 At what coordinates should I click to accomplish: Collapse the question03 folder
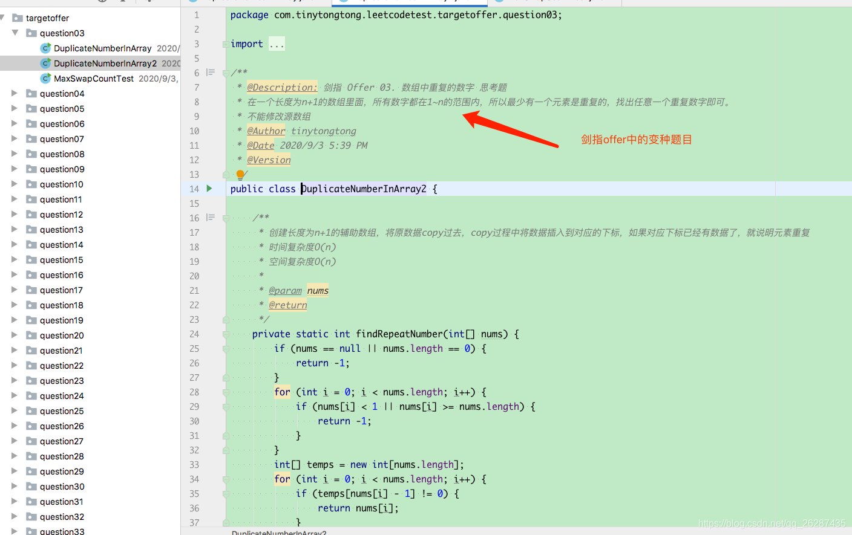click(x=15, y=33)
